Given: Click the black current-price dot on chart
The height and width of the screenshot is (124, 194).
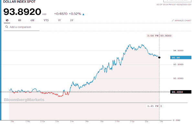Looking at the screenshot, I should (x=159, y=57).
